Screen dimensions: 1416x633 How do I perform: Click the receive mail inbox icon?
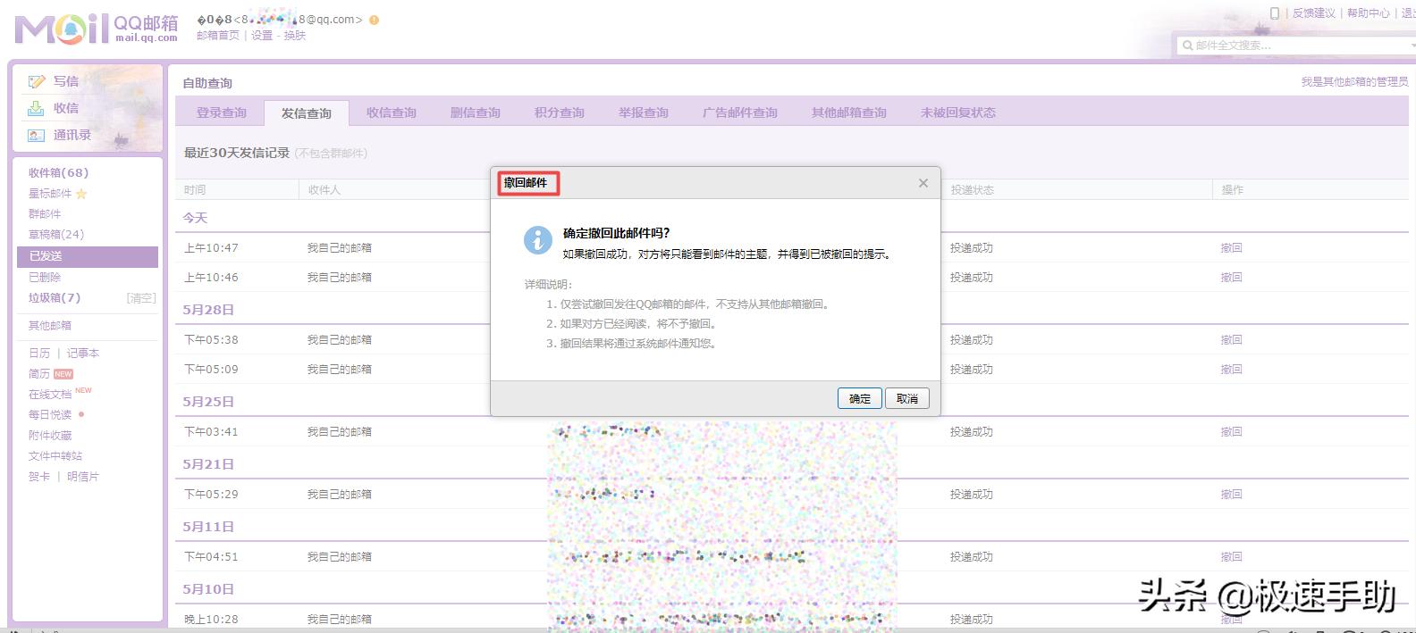point(36,108)
